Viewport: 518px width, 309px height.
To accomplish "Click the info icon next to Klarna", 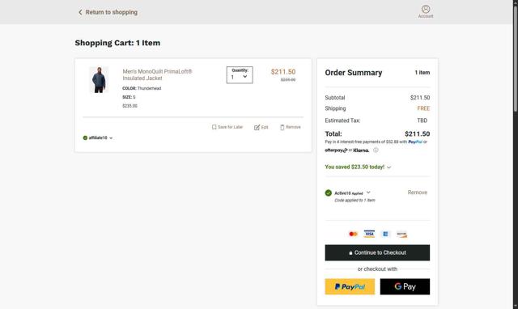I will [x=376, y=150].
